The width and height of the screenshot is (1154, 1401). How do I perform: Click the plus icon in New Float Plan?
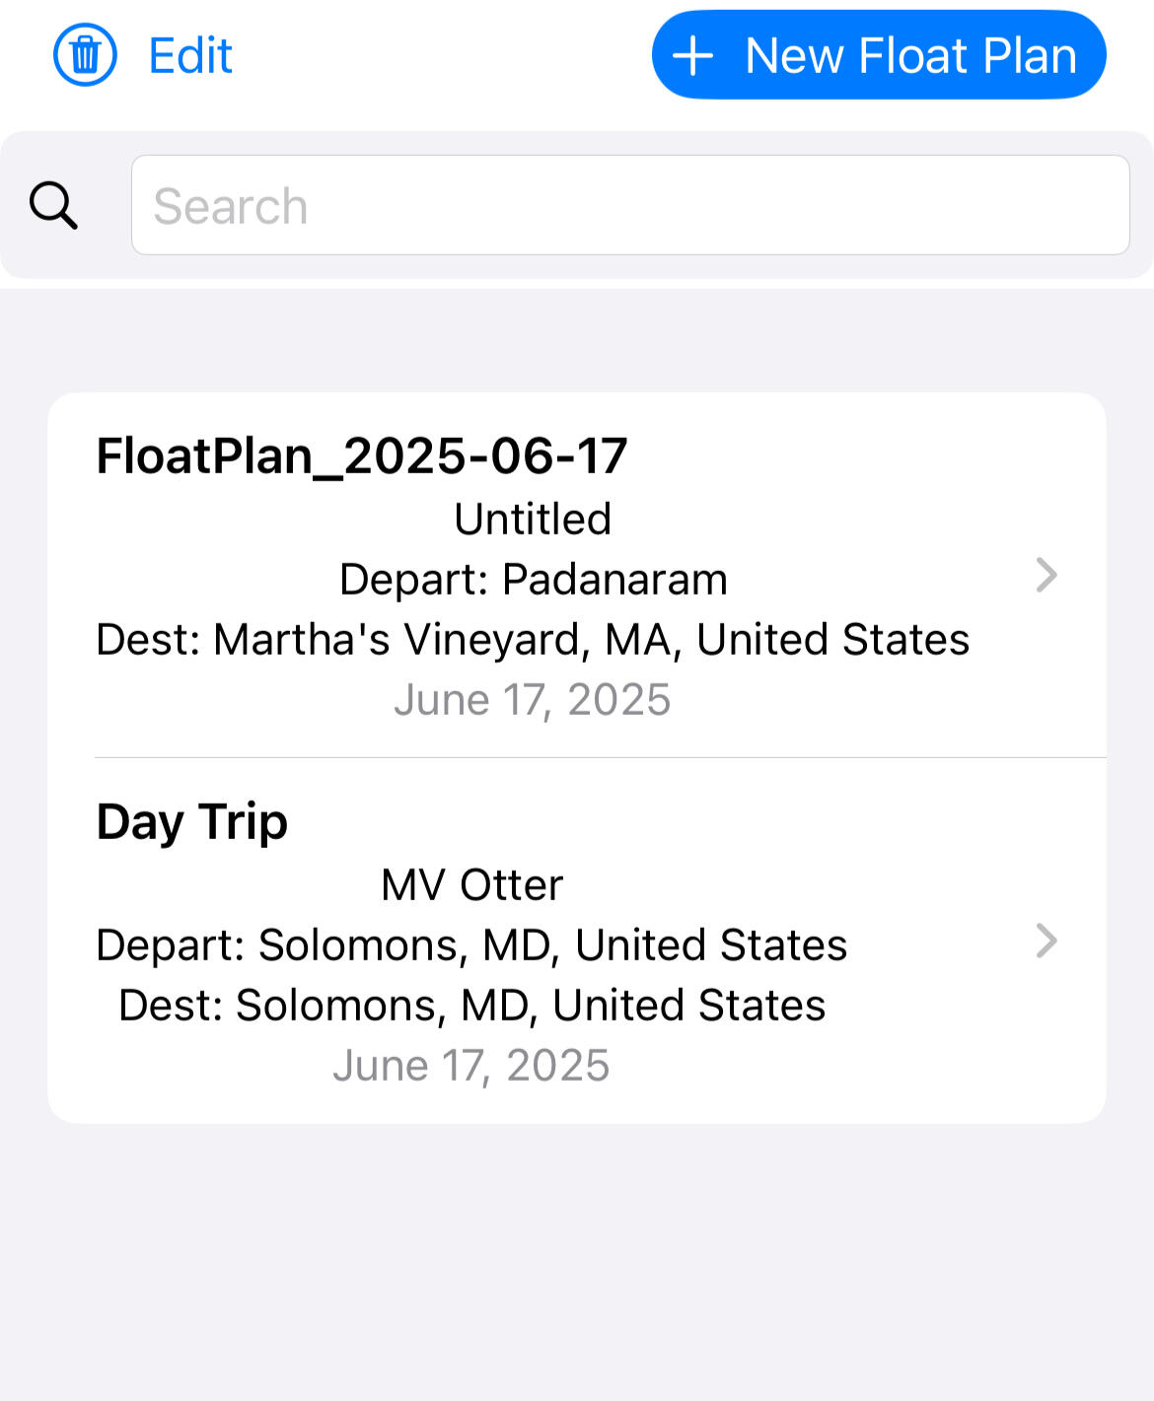pyautogui.click(x=693, y=55)
